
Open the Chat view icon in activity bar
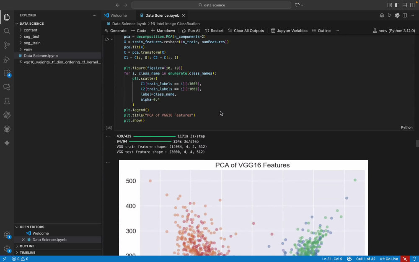(7, 87)
